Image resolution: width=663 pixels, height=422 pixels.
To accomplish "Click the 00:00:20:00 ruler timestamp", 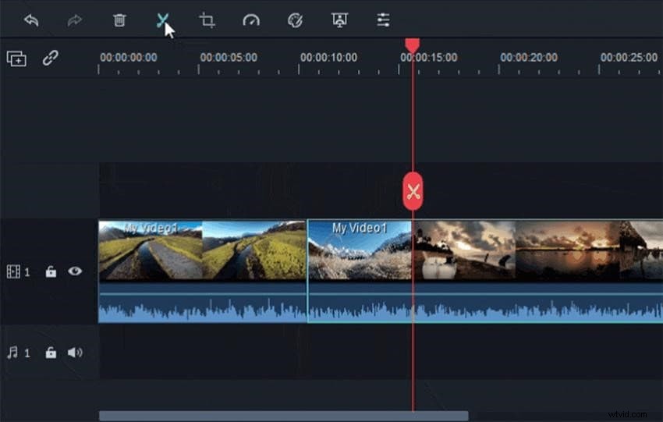I will click(529, 57).
